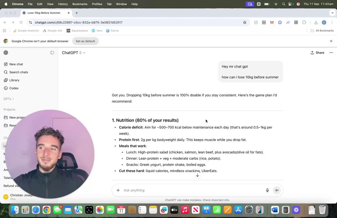Set Chrome as default browser
Screen dimensions: 337x218
tap(85, 41)
